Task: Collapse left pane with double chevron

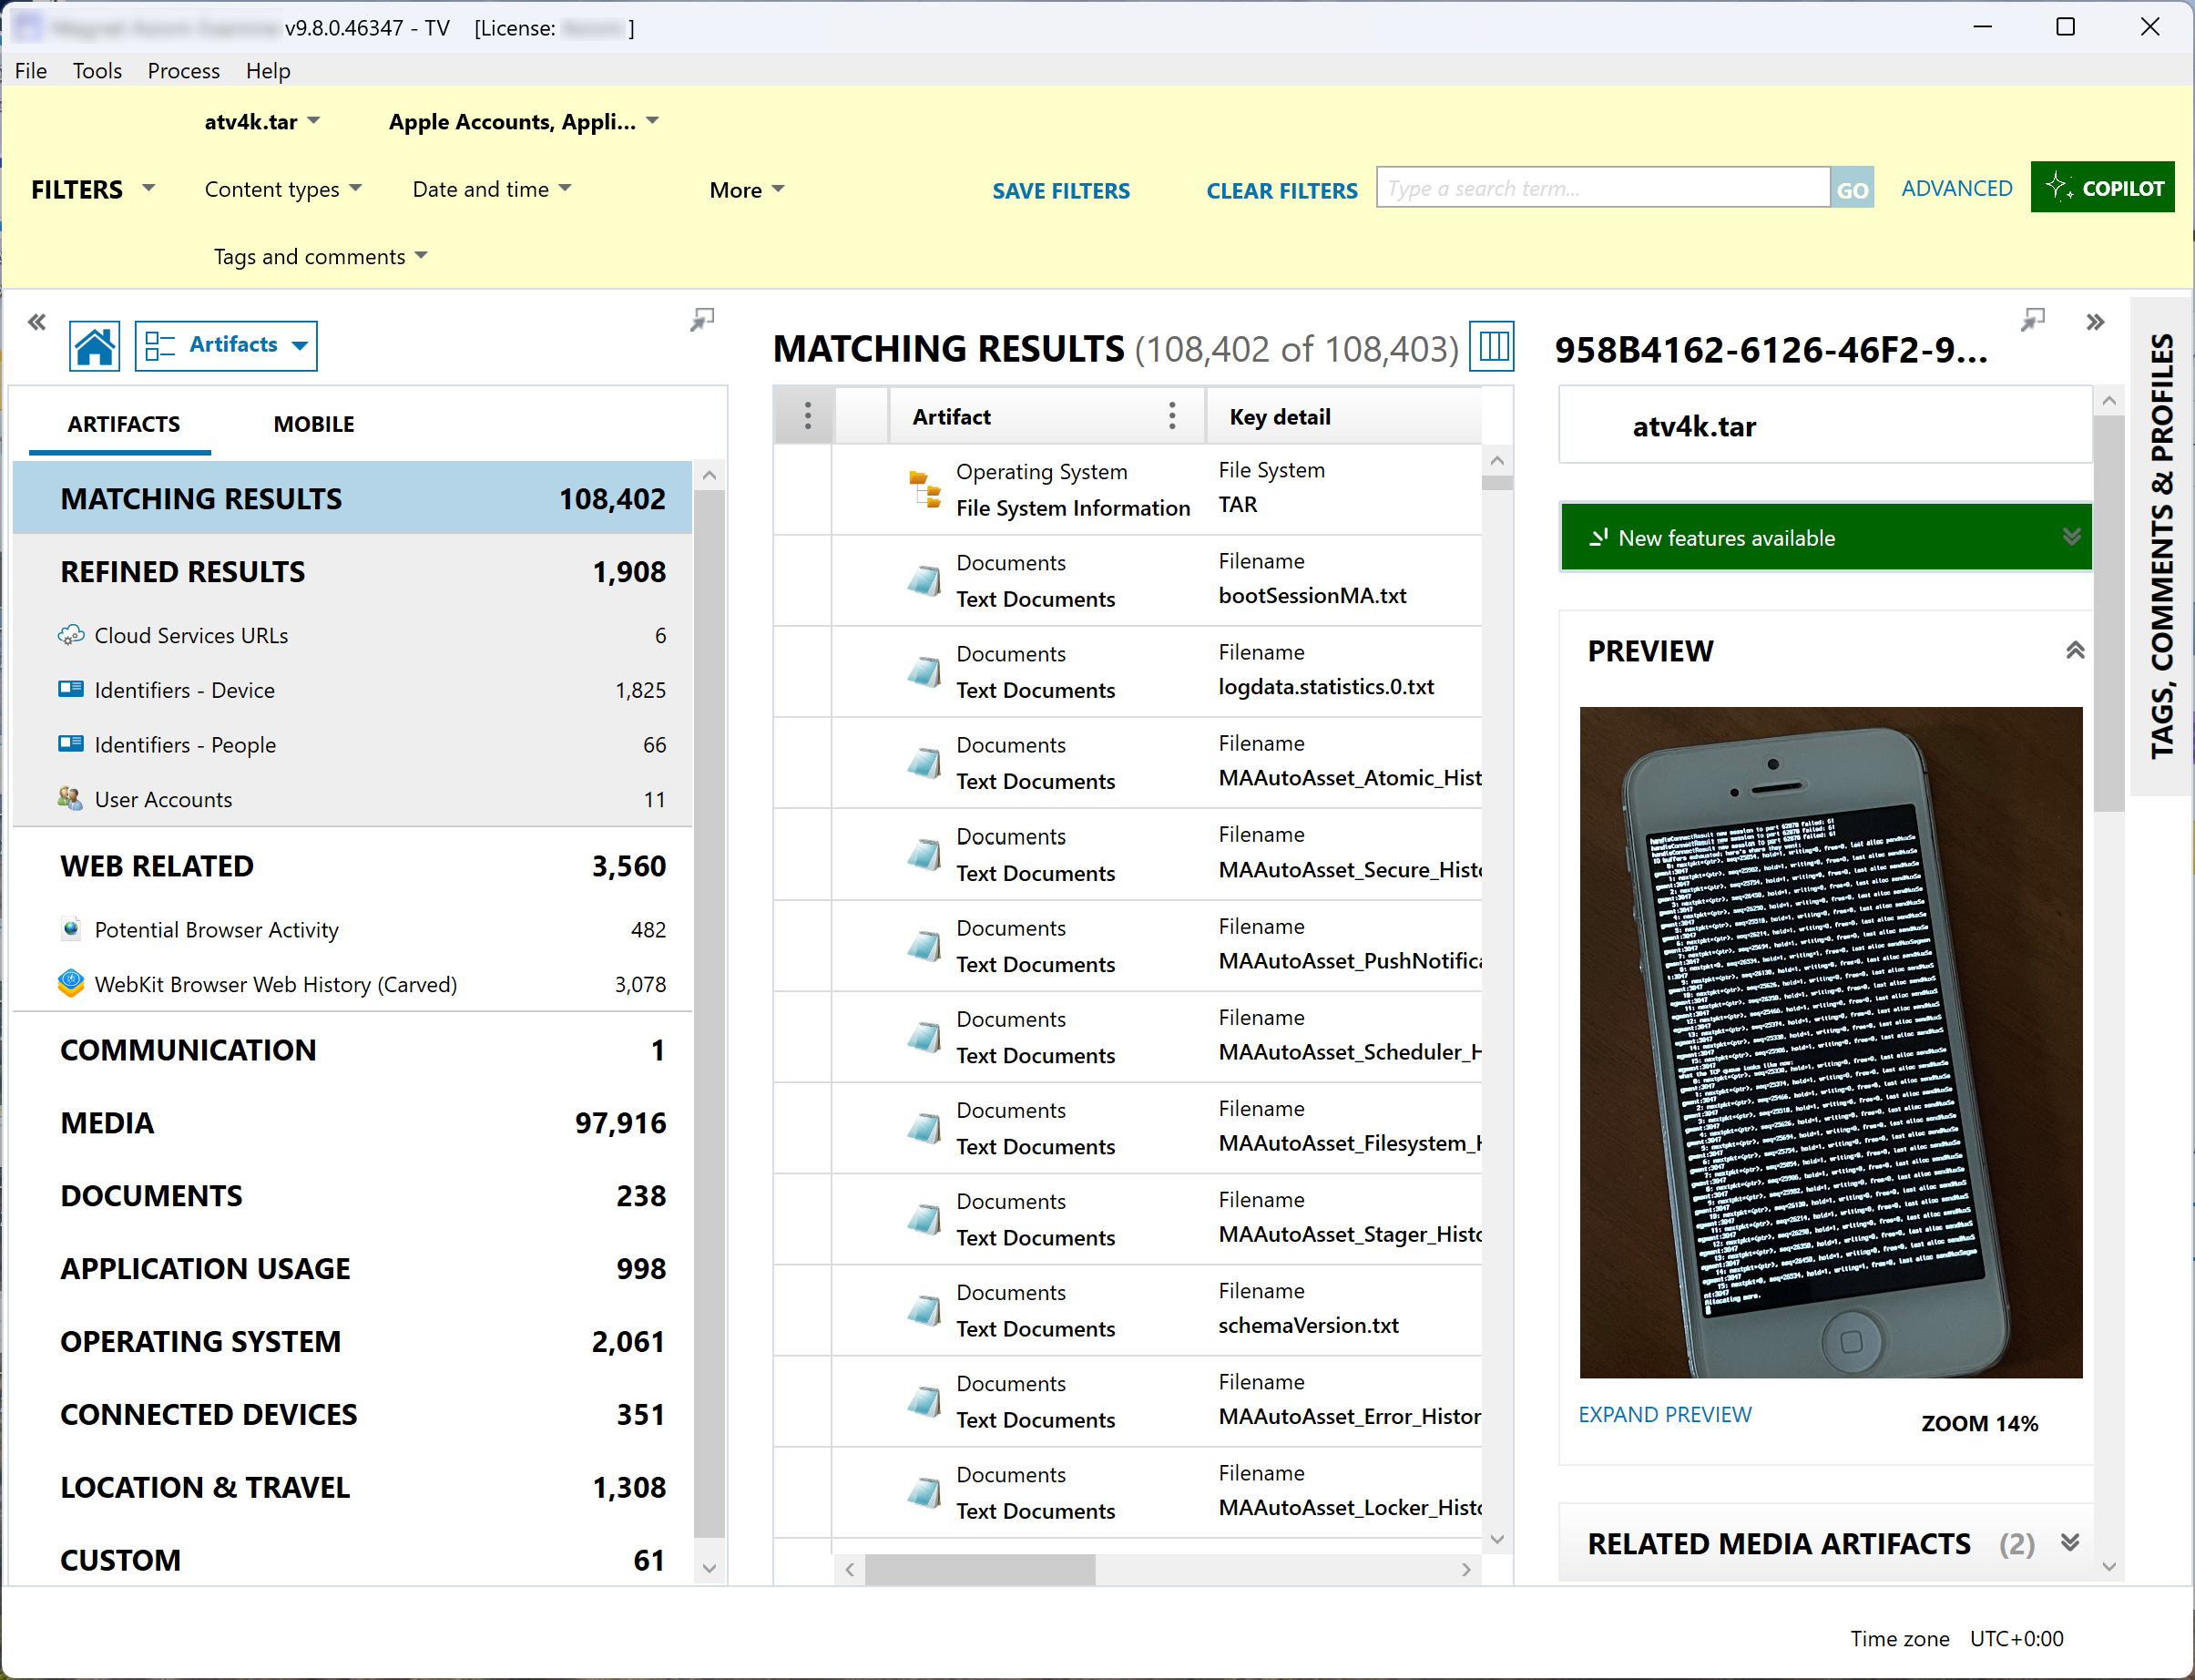Action: pyautogui.click(x=37, y=322)
